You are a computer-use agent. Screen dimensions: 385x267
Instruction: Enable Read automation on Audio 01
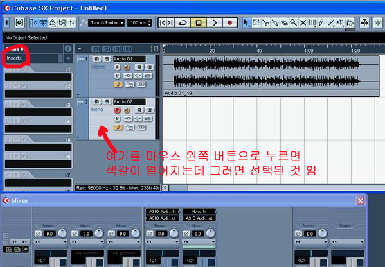tap(139, 67)
